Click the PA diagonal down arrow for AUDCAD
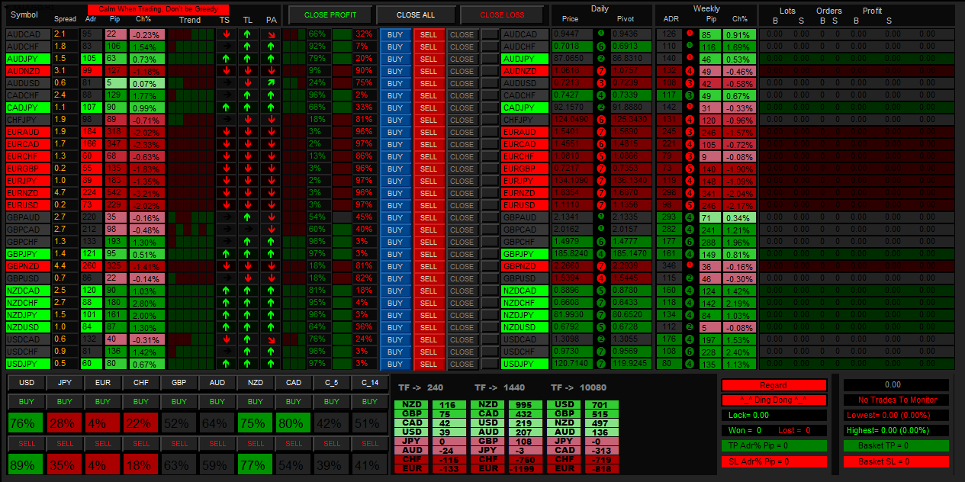 271,34
